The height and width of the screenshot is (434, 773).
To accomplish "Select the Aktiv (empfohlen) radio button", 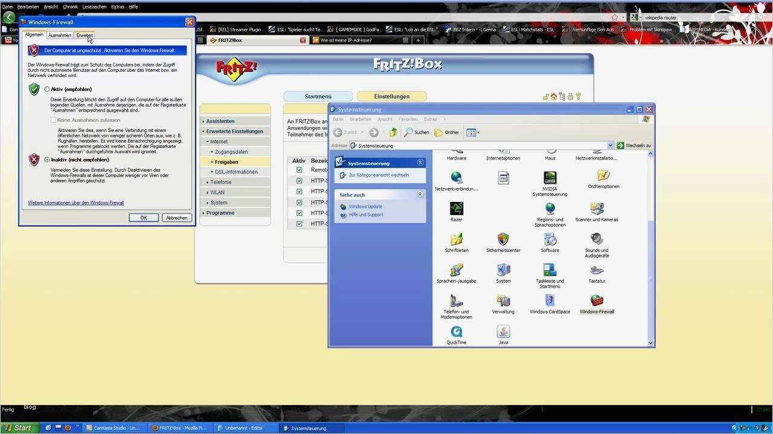I will [47, 89].
